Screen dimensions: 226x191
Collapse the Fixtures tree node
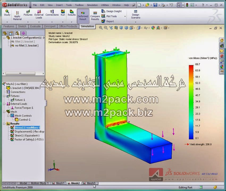tap(4, 96)
